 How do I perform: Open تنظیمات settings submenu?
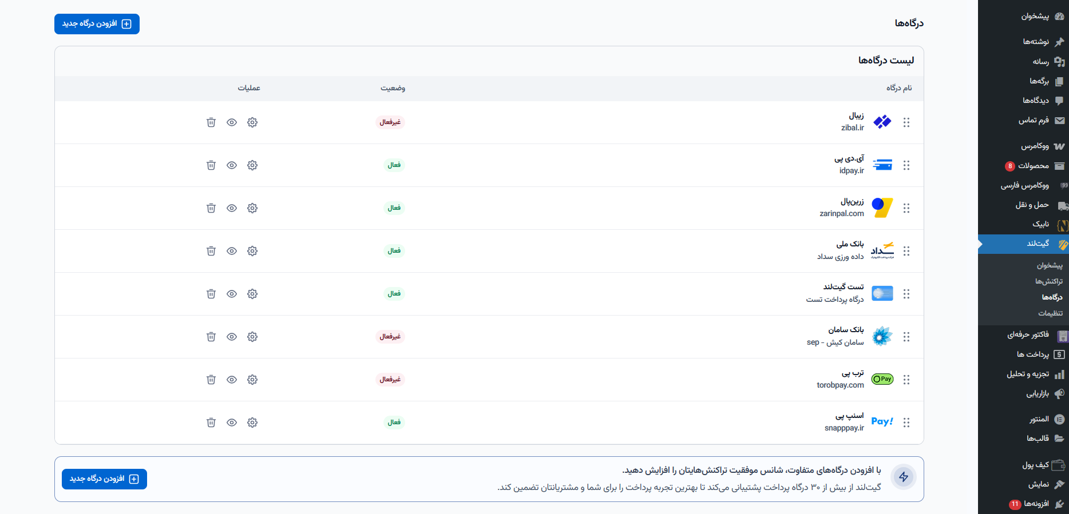coord(1051,313)
